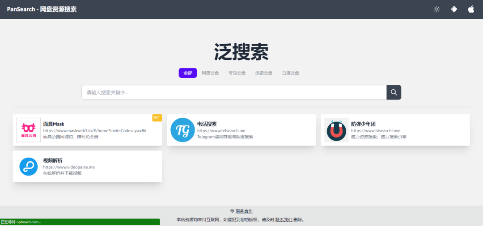Open the 电话搜索 title link

[207, 124]
